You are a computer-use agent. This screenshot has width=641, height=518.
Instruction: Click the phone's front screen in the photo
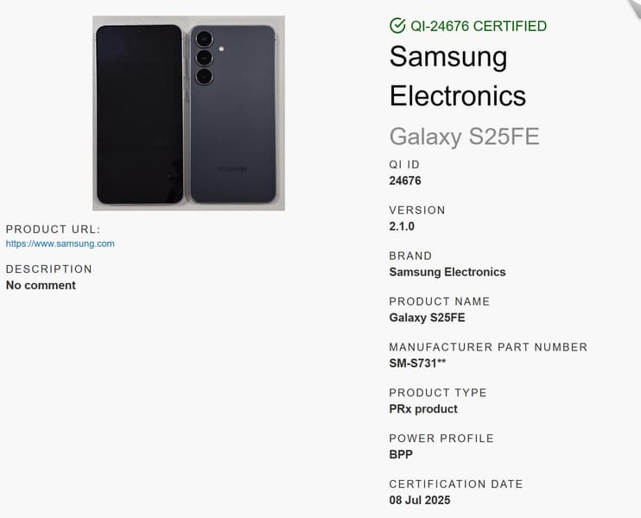pos(138,113)
